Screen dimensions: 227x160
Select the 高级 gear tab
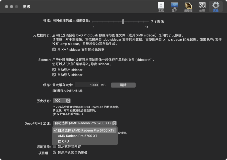pos(216,7)
